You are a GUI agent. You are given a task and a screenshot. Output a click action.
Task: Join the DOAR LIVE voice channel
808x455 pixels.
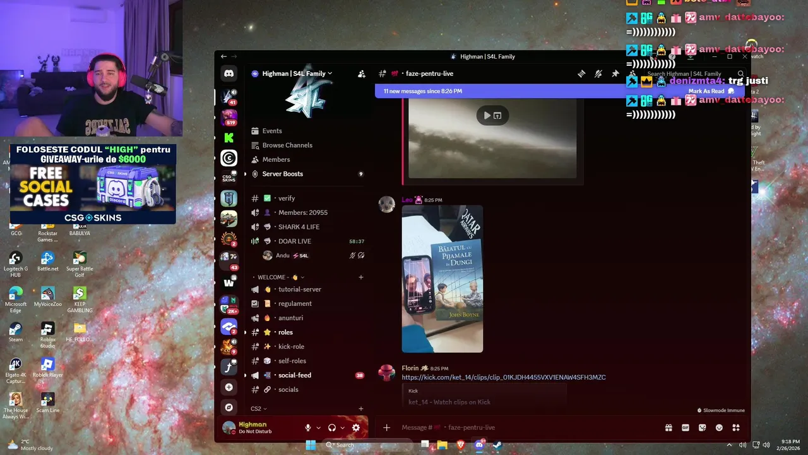306,241
